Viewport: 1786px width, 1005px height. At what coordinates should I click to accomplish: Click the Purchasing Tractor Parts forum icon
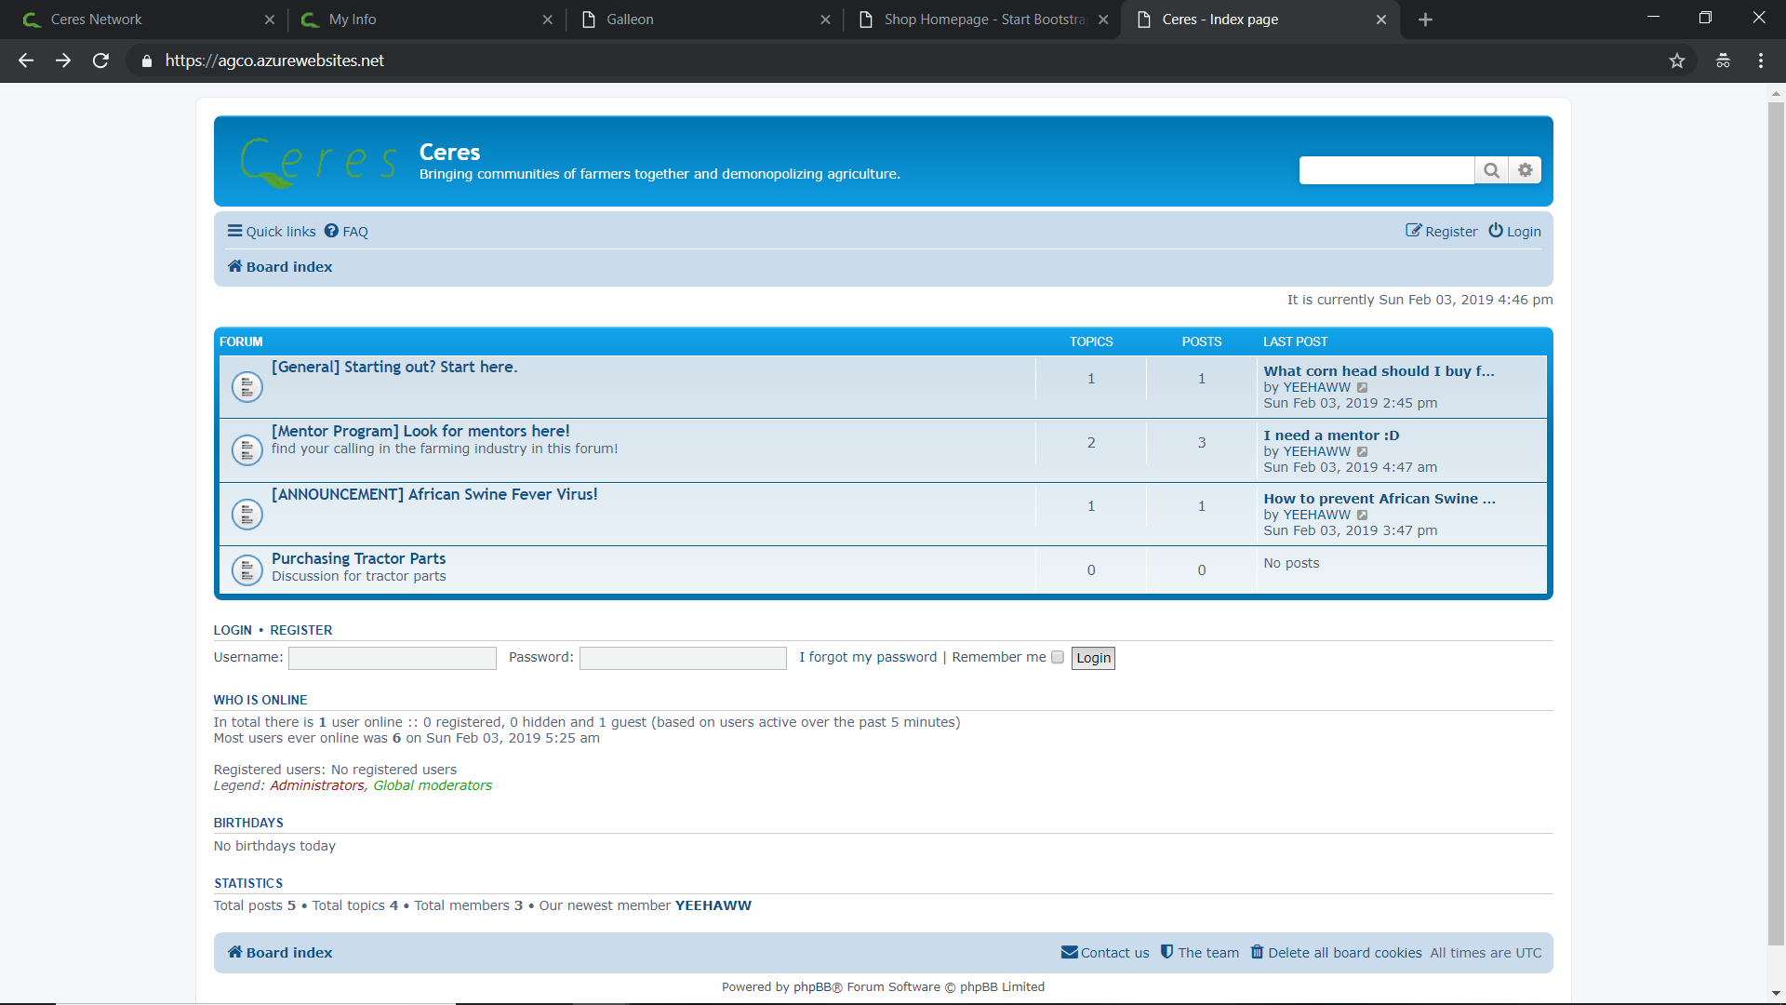247,570
